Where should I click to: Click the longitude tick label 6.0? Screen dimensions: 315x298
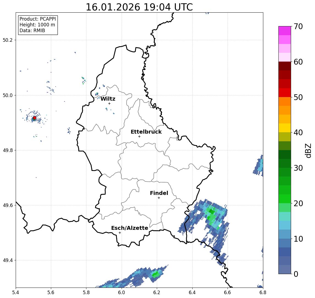[x=122, y=293]
